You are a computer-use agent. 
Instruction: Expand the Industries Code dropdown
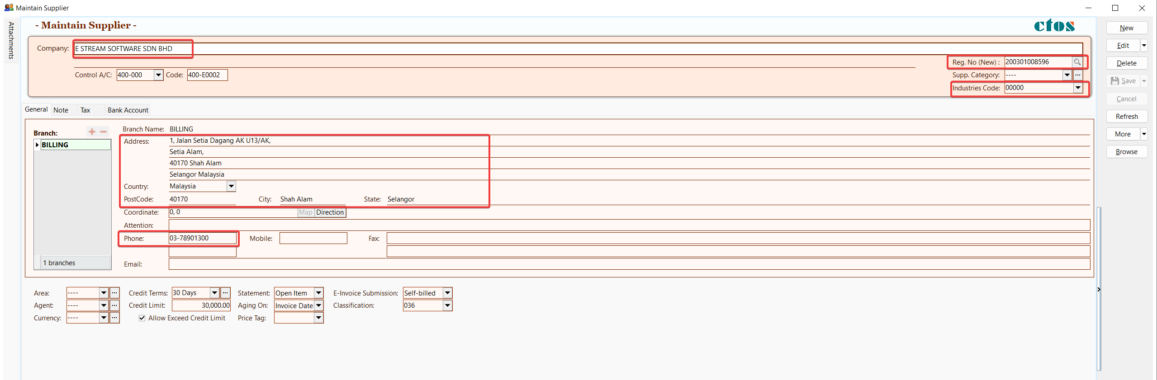point(1078,88)
